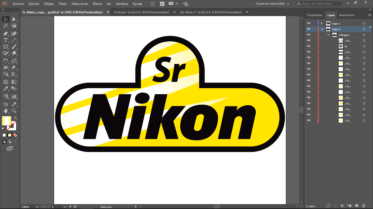Screen dimensions: 373x209
Task: Select the Slice tool
Action: pos(14,104)
